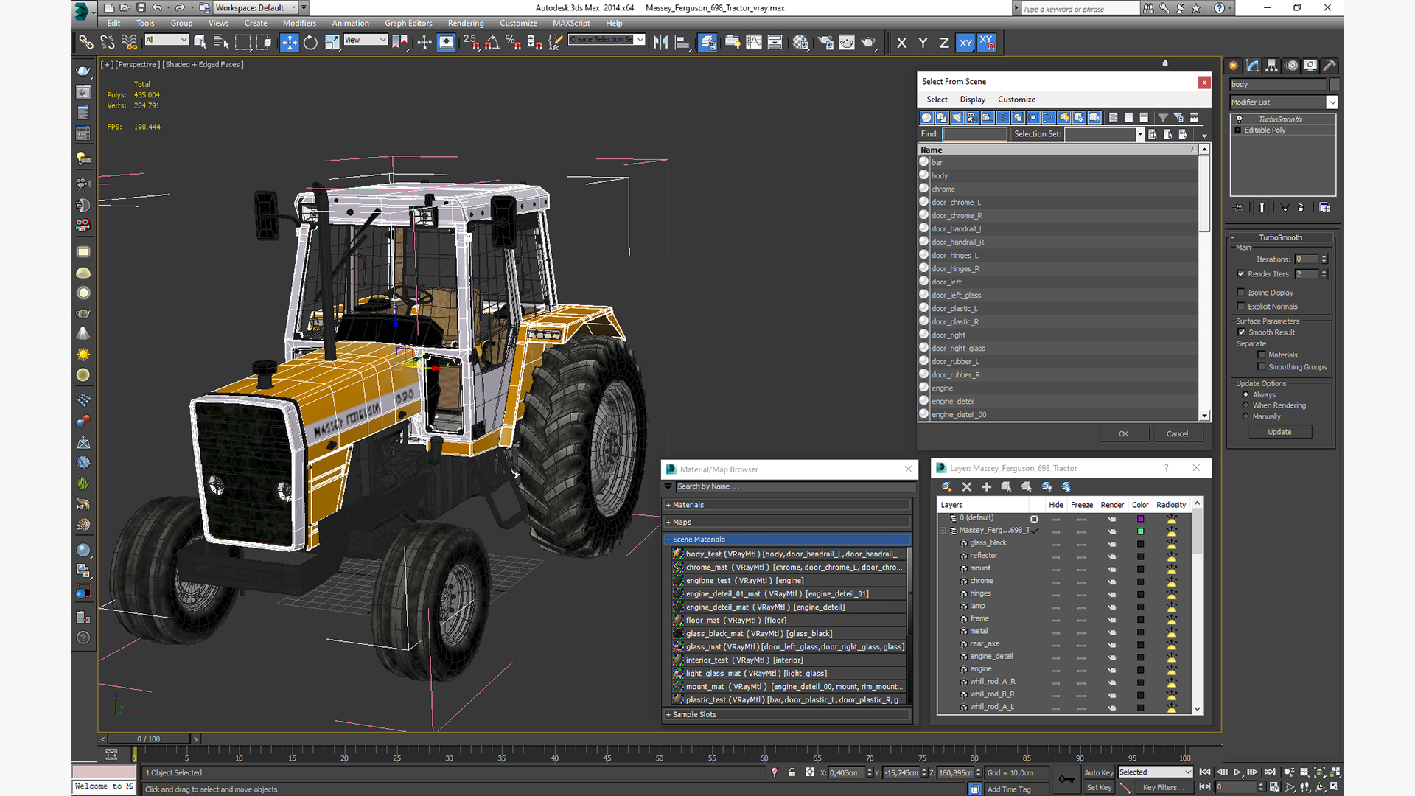Enable Explicit Normals checkbox
1415x796 pixels.
[1241, 307]
